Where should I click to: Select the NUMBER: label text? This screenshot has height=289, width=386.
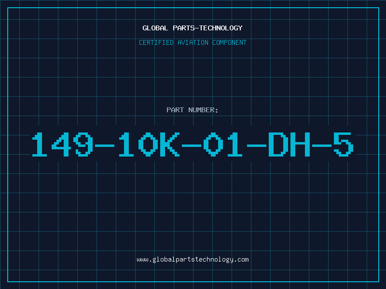pos(203,110)
